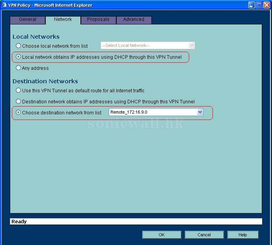The height and width of the screenshot is (245, 272).
Task: Go to the Proposals tab
Action: [98, 20]
